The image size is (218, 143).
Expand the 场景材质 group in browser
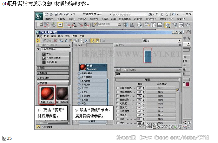[x=53, y=78]
